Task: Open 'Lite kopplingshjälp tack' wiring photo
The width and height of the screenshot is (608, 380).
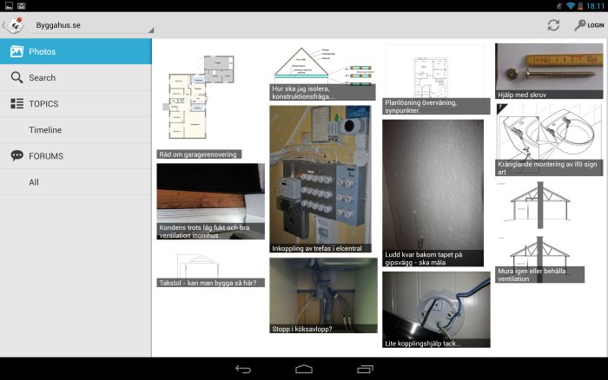Action: pos(436,310)
